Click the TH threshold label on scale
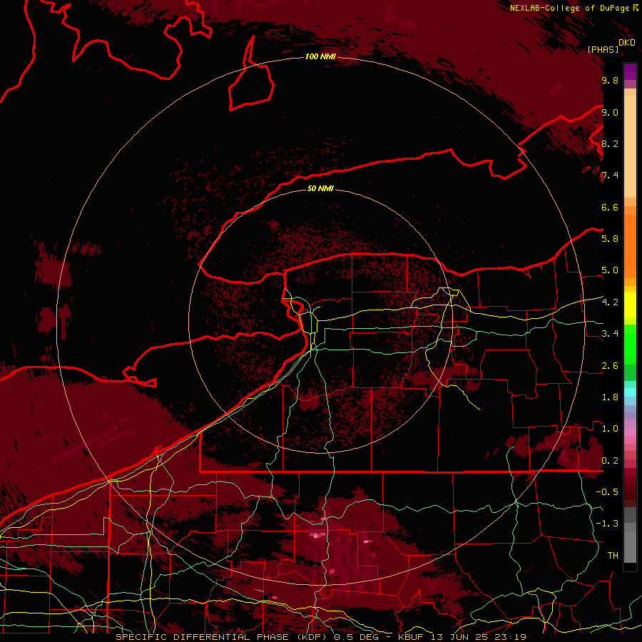Screen dimensions: 642x642 coord(613,556)
